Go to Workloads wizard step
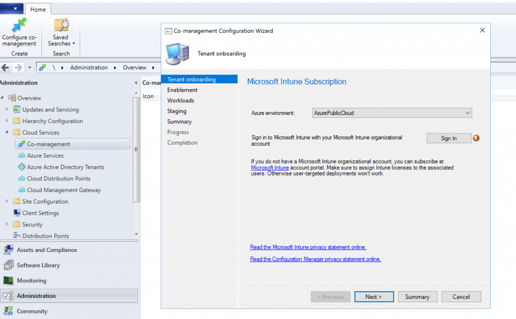This screenshot has height=319, width=516. pyautogui.click(x=180, y=100)
